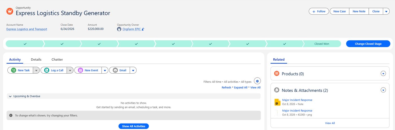Viewport: 395px width, 130px height.
Task: Click the Follow button
Action: tap(319, 11)
